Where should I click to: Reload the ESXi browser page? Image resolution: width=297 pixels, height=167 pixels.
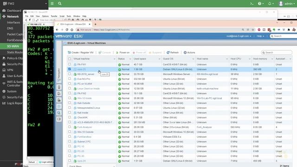pos(67,30)
